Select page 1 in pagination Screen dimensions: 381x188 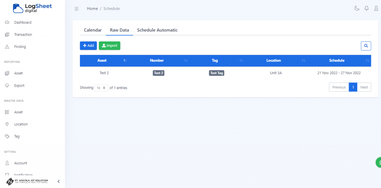click(x=353, y=87)
